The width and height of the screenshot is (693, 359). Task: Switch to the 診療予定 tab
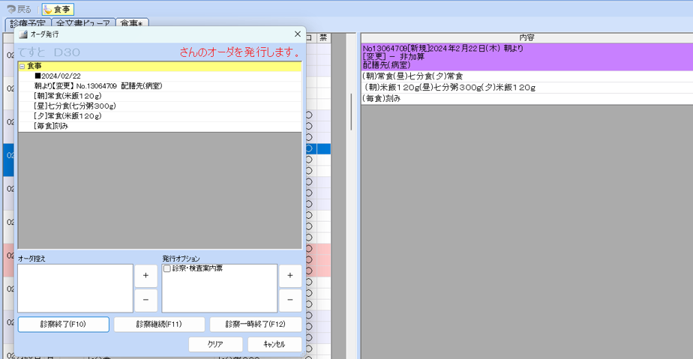pyautogui.click(x=28, y=23)
